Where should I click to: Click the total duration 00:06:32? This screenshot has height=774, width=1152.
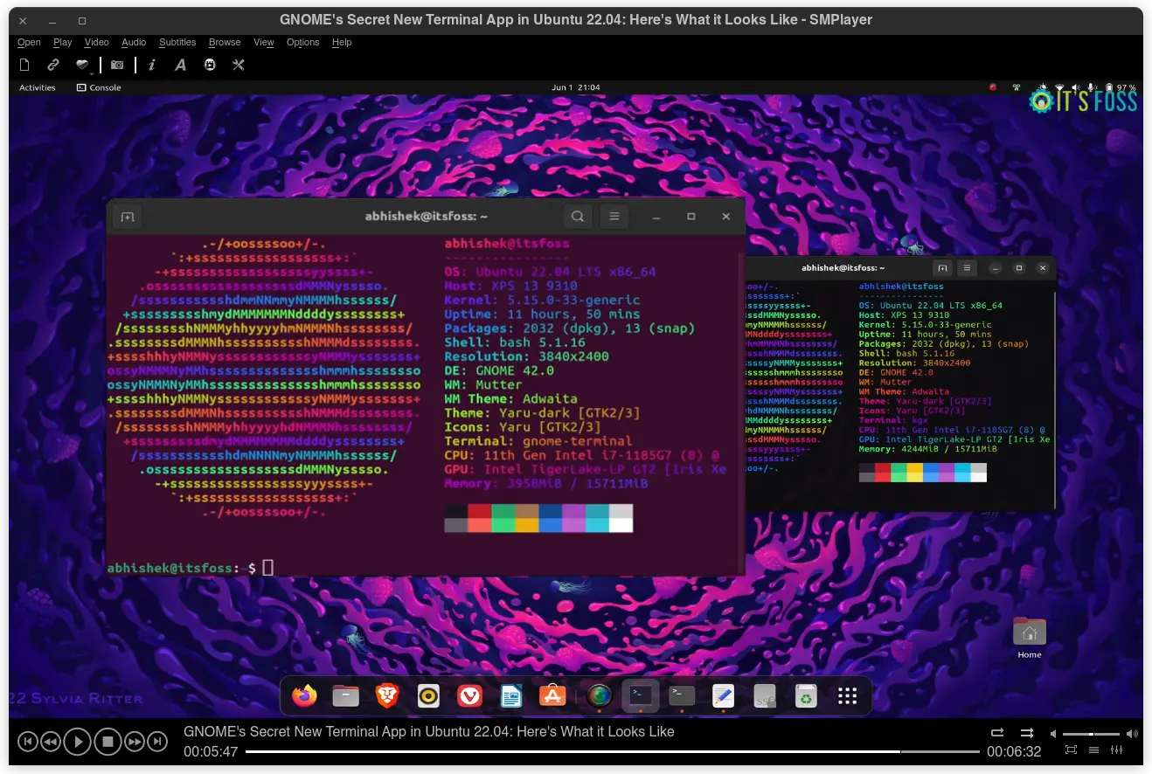[1014, 751]
